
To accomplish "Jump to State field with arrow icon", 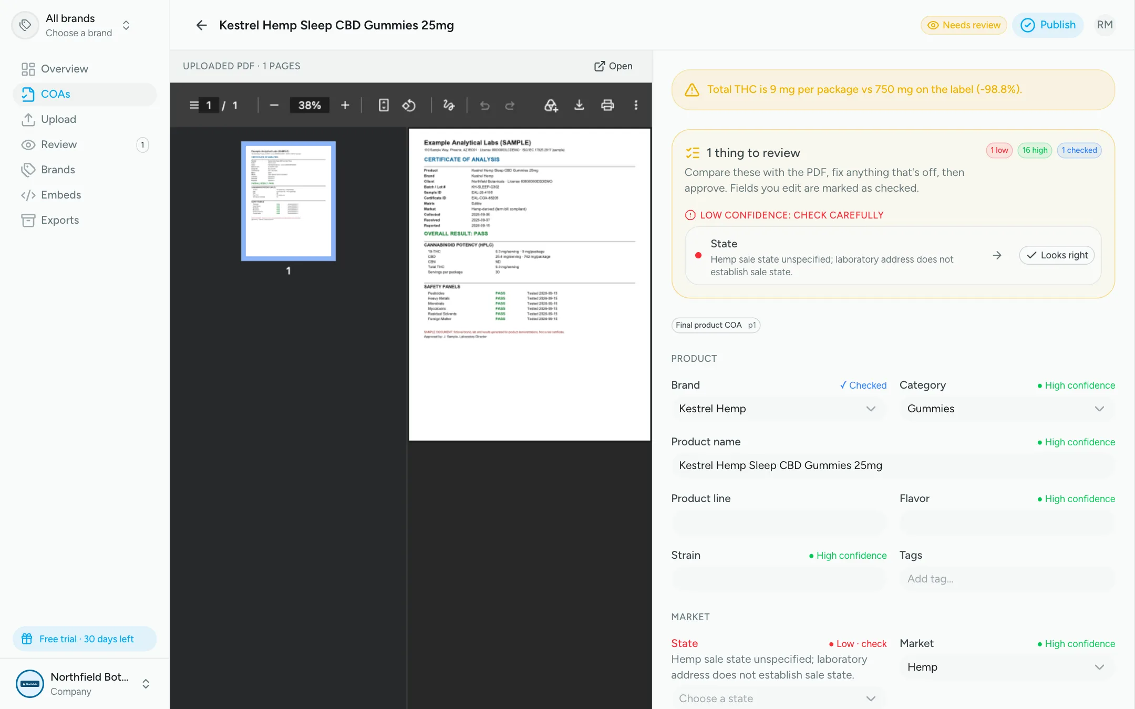I will [x=997, y=255].
